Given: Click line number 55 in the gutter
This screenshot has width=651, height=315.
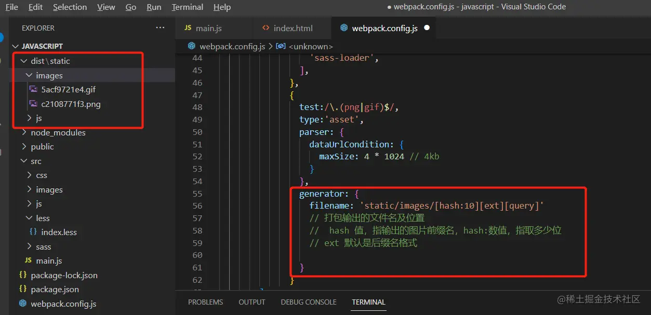Looking at the screenshot, I should pos(197,194).
